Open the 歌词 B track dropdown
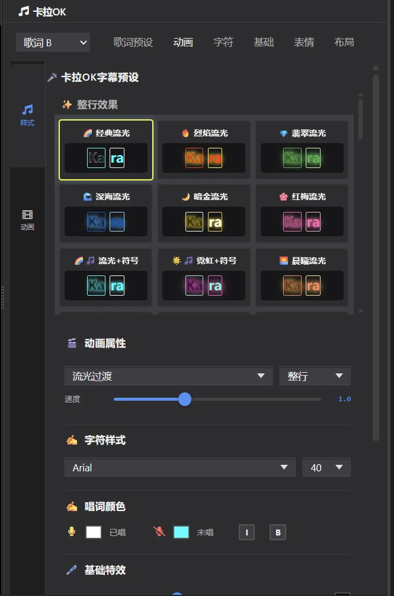The image size is (394, 596). pos(53,42)
